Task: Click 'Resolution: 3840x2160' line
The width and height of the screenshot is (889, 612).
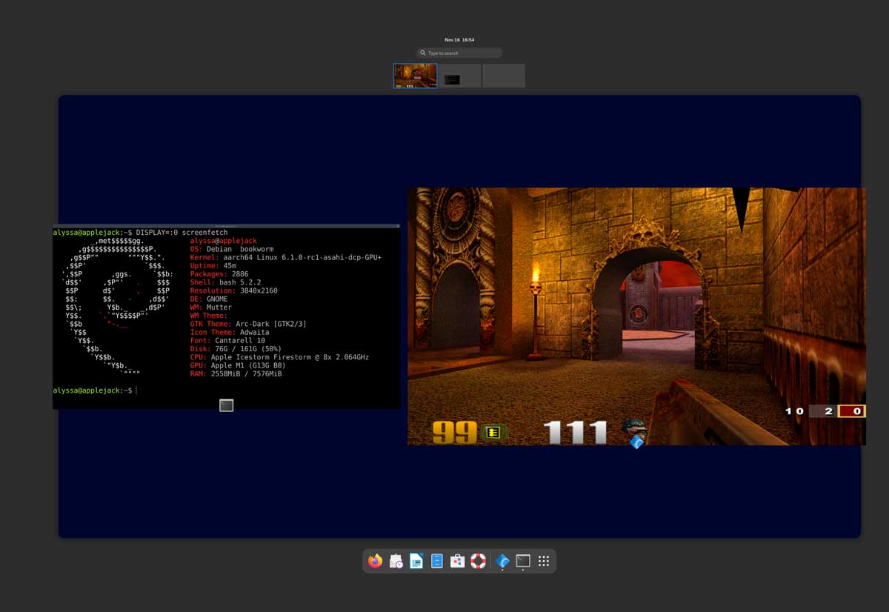Action: pos(234,291)
